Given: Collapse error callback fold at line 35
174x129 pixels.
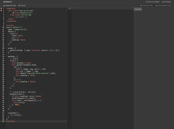Looking at the screenshot, I should coord(5,80).
